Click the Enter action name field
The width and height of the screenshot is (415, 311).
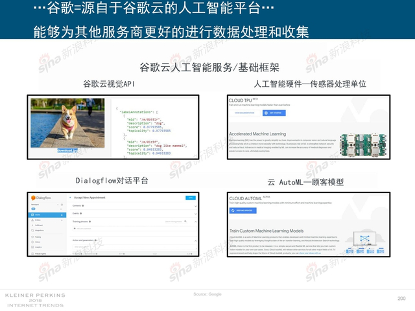tap(134, 247)
